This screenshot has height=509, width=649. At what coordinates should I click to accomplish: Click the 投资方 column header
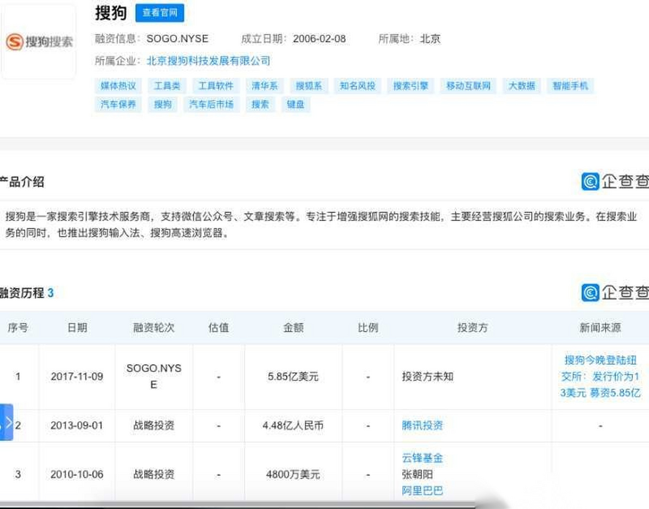(x=473, y=328)
